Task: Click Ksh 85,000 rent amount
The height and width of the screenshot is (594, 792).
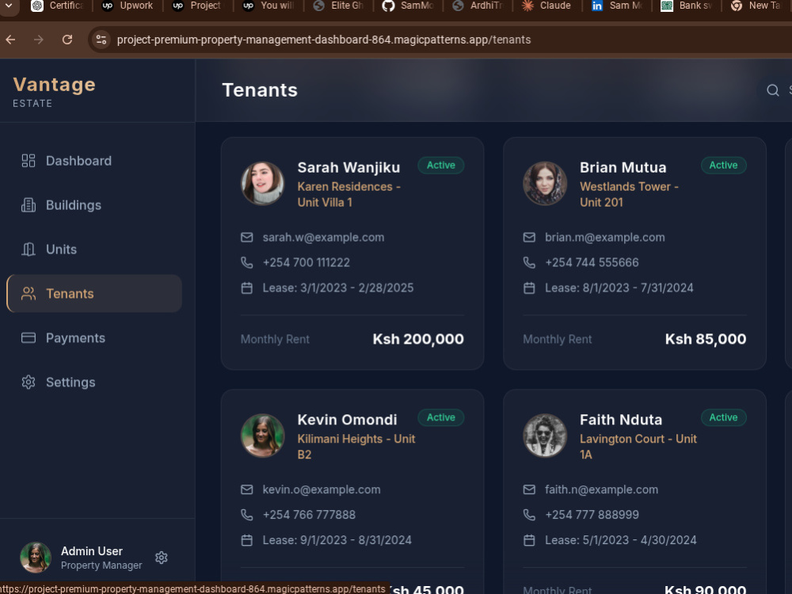Action: pos(706,339)
